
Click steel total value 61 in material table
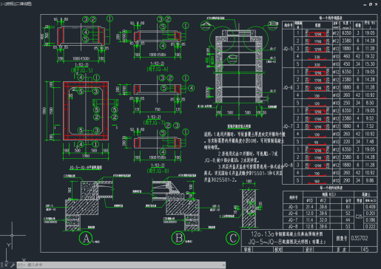[348, 207]
